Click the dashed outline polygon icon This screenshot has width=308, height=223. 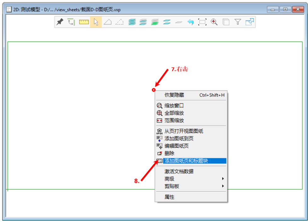pos(119,22)
